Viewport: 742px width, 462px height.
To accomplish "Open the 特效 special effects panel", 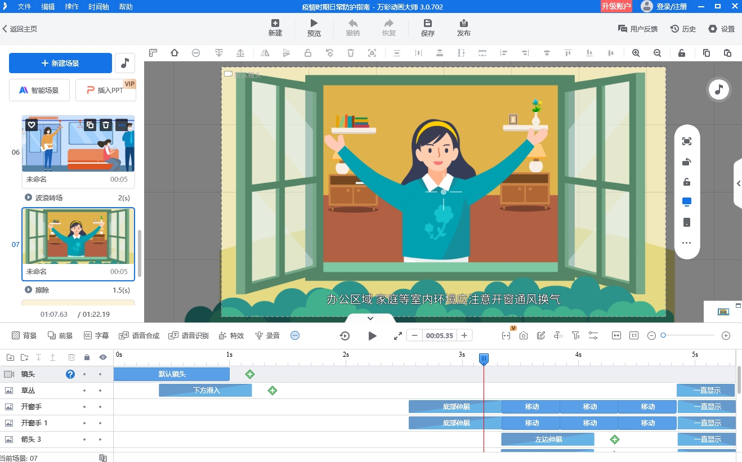I will click(x=231, y=335).
